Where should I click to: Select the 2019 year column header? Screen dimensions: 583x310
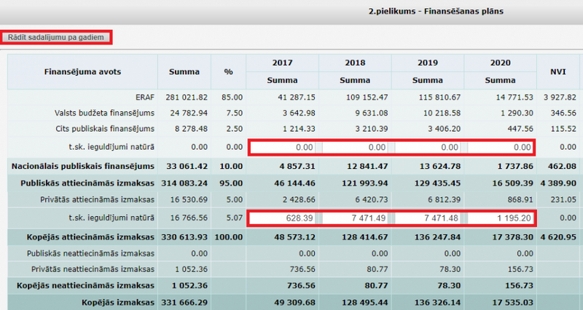click(x=427, y=63)
